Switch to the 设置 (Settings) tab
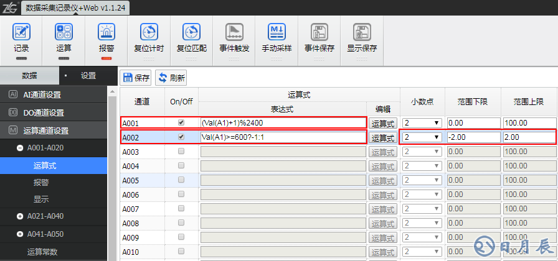The width and height of the screenshot is (558, 261). tap(88, 75)
